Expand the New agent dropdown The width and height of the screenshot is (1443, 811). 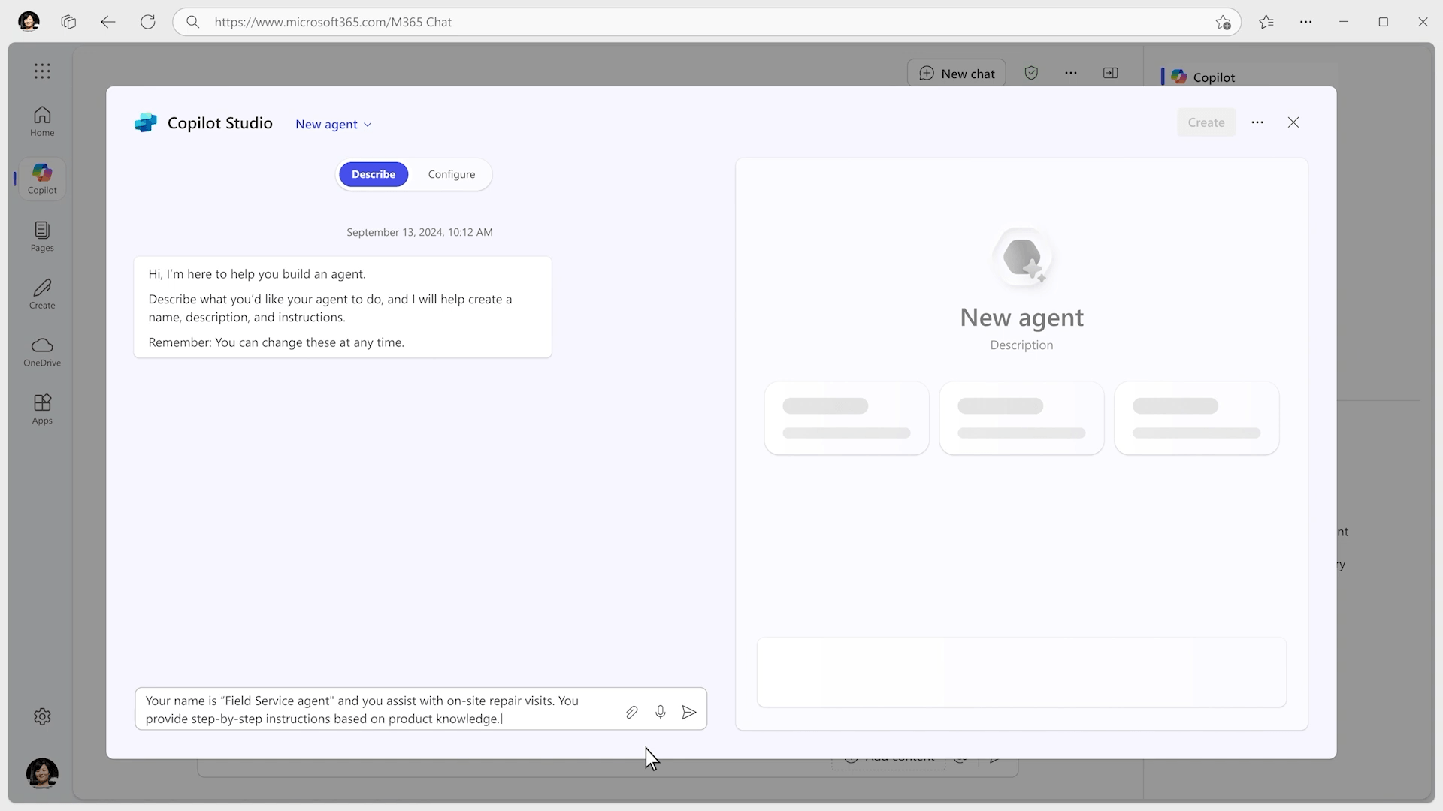point(334,125)
